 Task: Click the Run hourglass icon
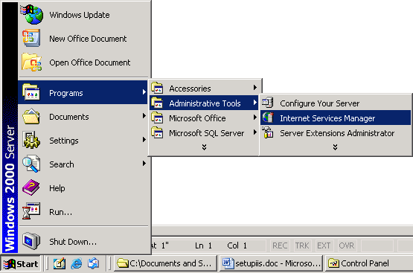point(31,211)
